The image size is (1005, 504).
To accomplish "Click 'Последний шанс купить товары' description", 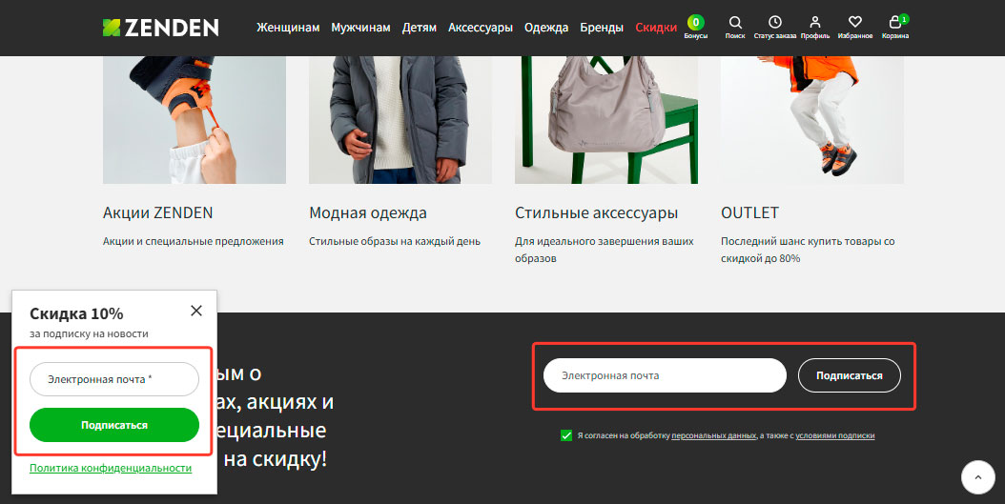I will click(808, 250).
